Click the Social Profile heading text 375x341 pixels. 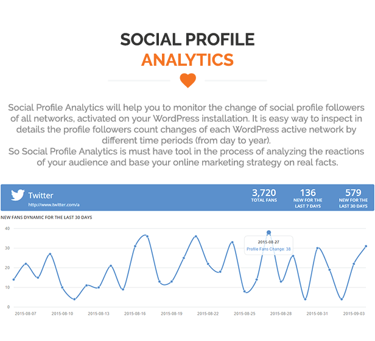[187, 40]
